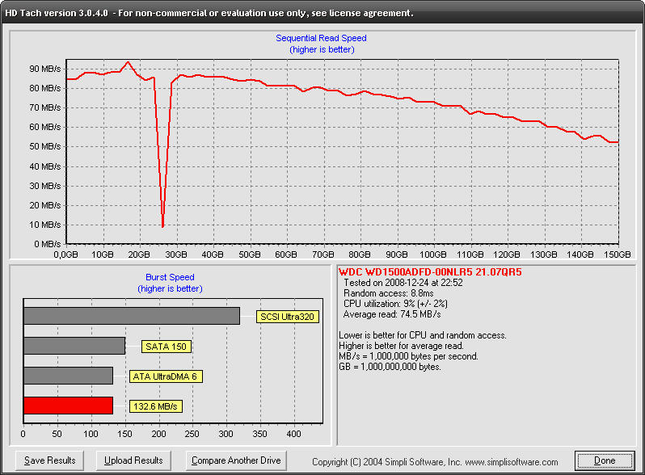
Task: Click the Random access: 8.8ms line
Action: (x=388, y=293)
